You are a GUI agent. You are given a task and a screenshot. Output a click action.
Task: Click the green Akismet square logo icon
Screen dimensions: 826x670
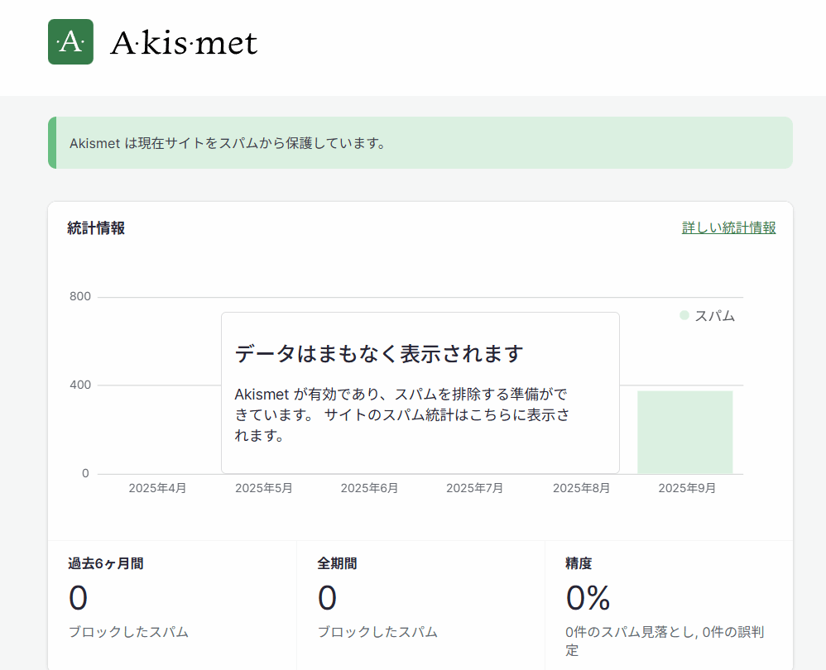click(x=70, y=41)
